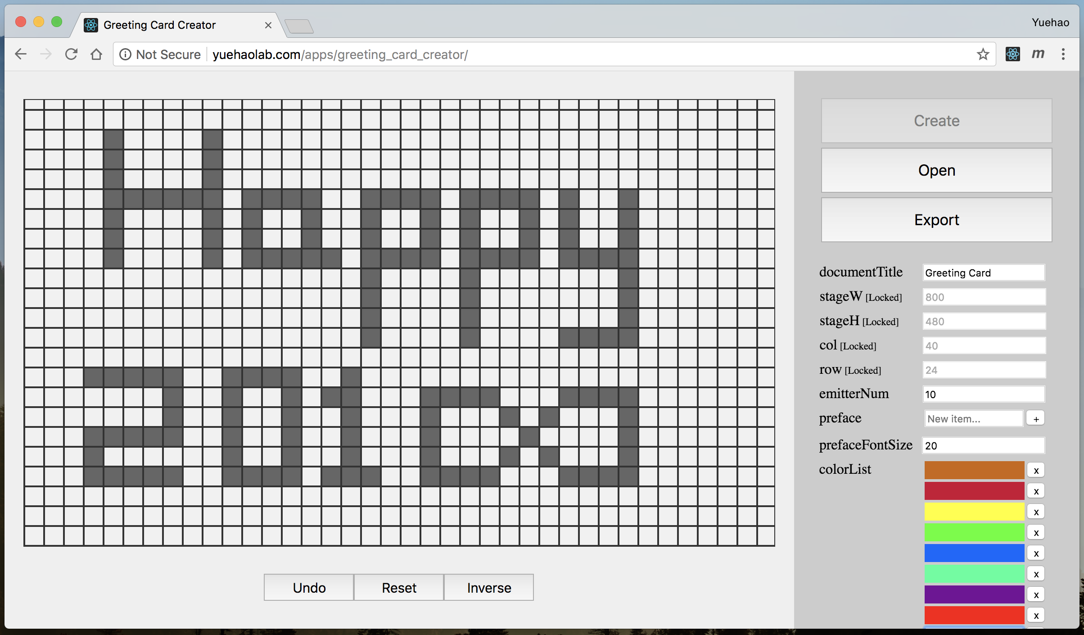Remove the orange color with x

[1036, 471]
